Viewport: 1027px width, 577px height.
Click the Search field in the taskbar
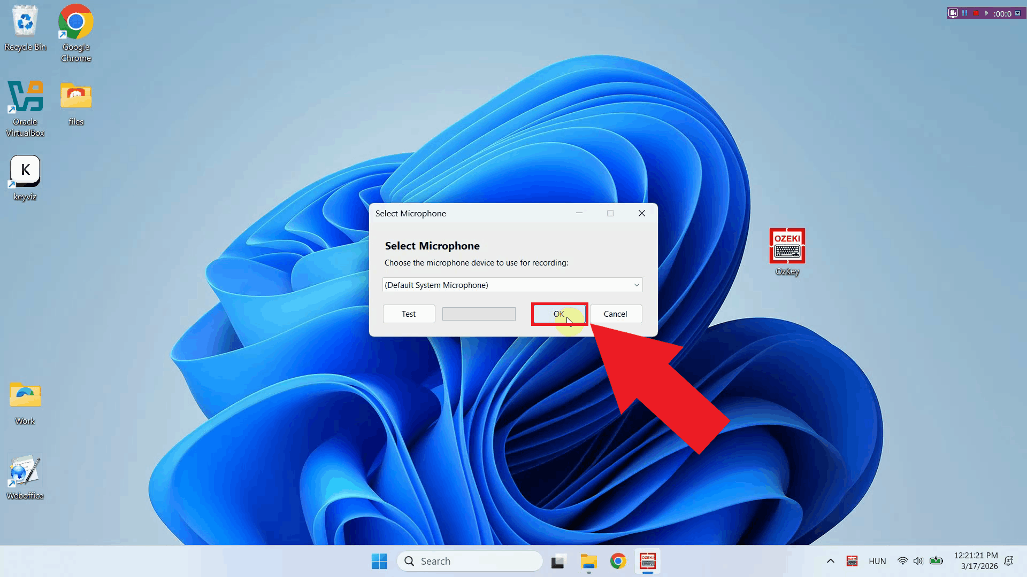[470, 561]
